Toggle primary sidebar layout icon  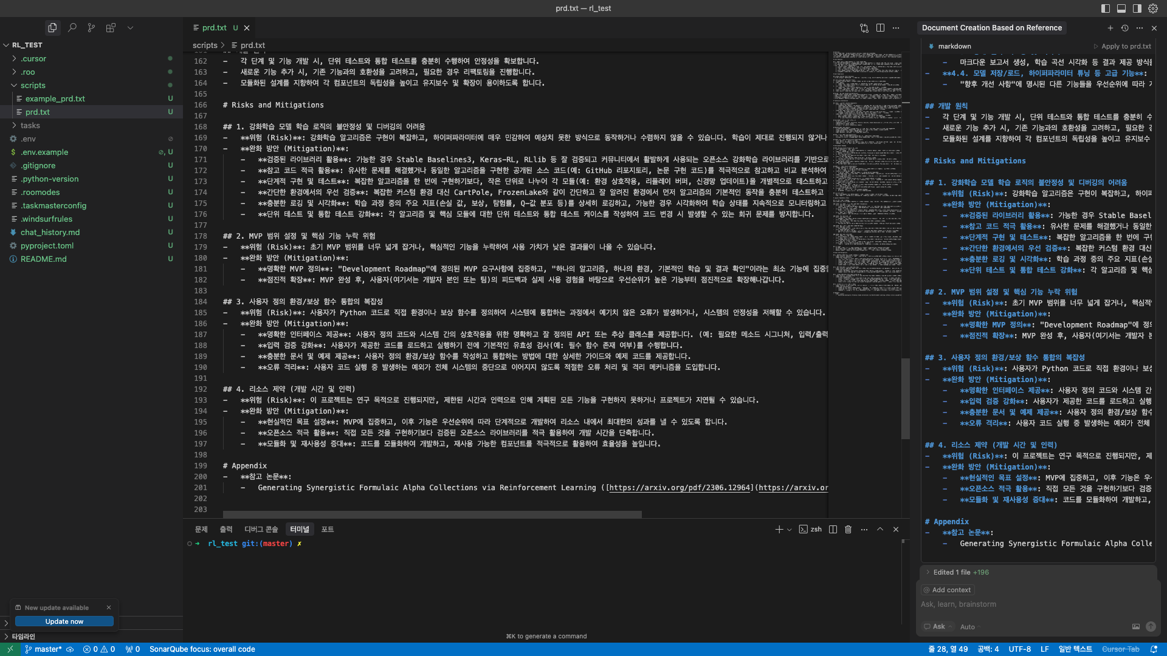(x=1106, y=9)
